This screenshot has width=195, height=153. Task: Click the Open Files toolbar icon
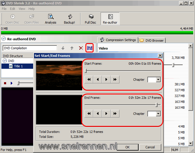(x=32, y=19)
